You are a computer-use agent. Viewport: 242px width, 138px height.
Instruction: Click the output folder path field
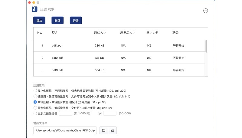(x=65, y=130)
